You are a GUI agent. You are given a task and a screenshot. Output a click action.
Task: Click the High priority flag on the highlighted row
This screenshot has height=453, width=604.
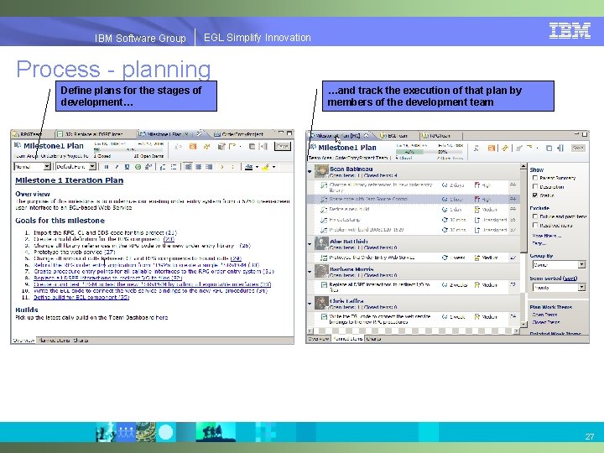click(476, 199)
